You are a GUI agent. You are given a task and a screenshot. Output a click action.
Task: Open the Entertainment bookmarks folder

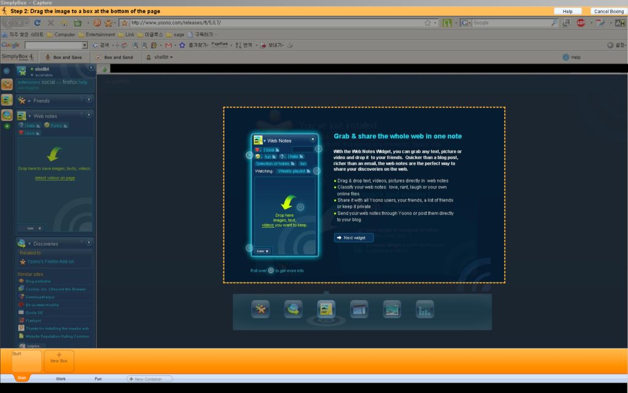click(96, 35)
